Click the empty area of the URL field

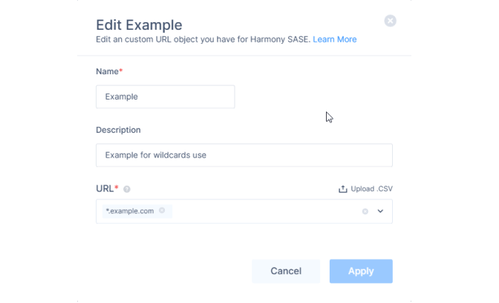(266, 212)
